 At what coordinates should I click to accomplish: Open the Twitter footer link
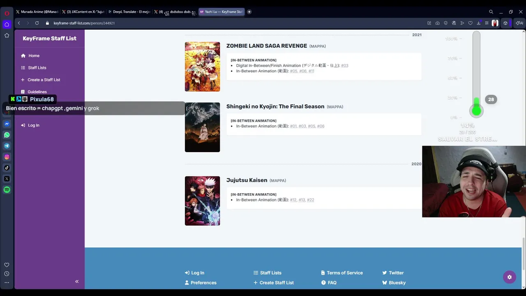[393, 273]
